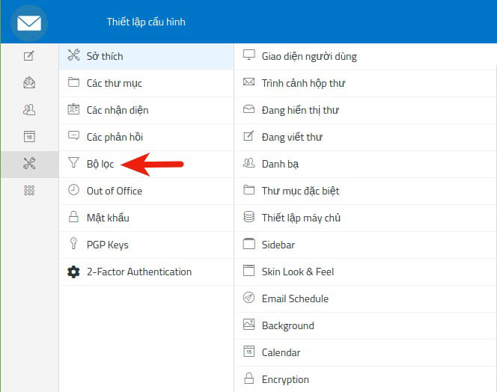Image resolution: width=497 pixels, height=392 pixels.
Task: Click the picture icon beside Background
Action: 248,325
